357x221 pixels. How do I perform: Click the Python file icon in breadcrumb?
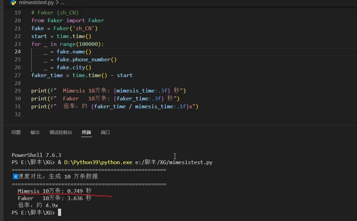[13, 2]
